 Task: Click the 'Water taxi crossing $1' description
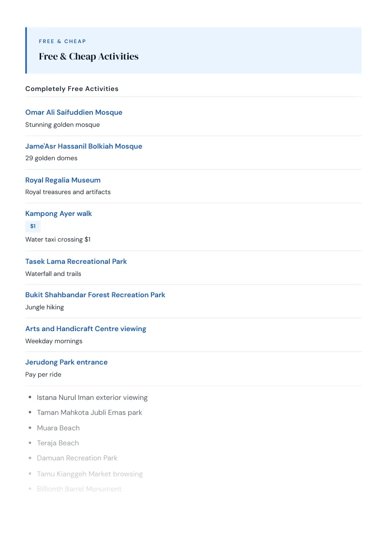coord(58,240)
